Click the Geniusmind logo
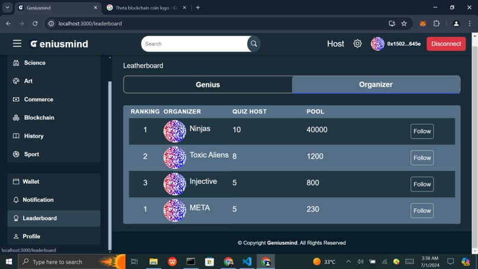 coord(59,44)
